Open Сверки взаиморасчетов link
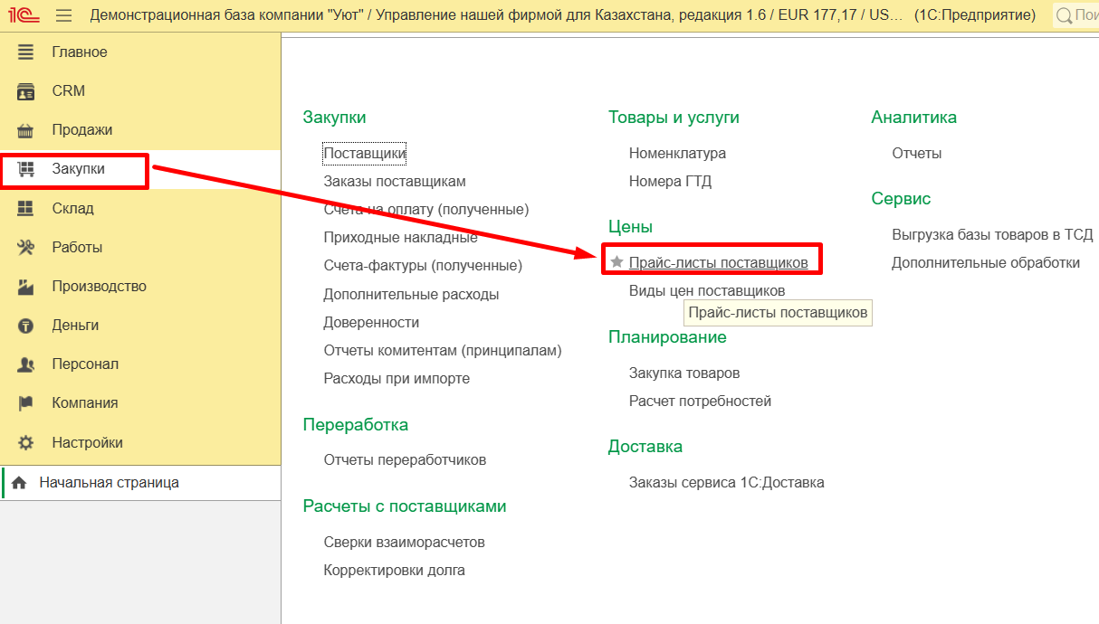The image size is (1099, 624). 404,543
